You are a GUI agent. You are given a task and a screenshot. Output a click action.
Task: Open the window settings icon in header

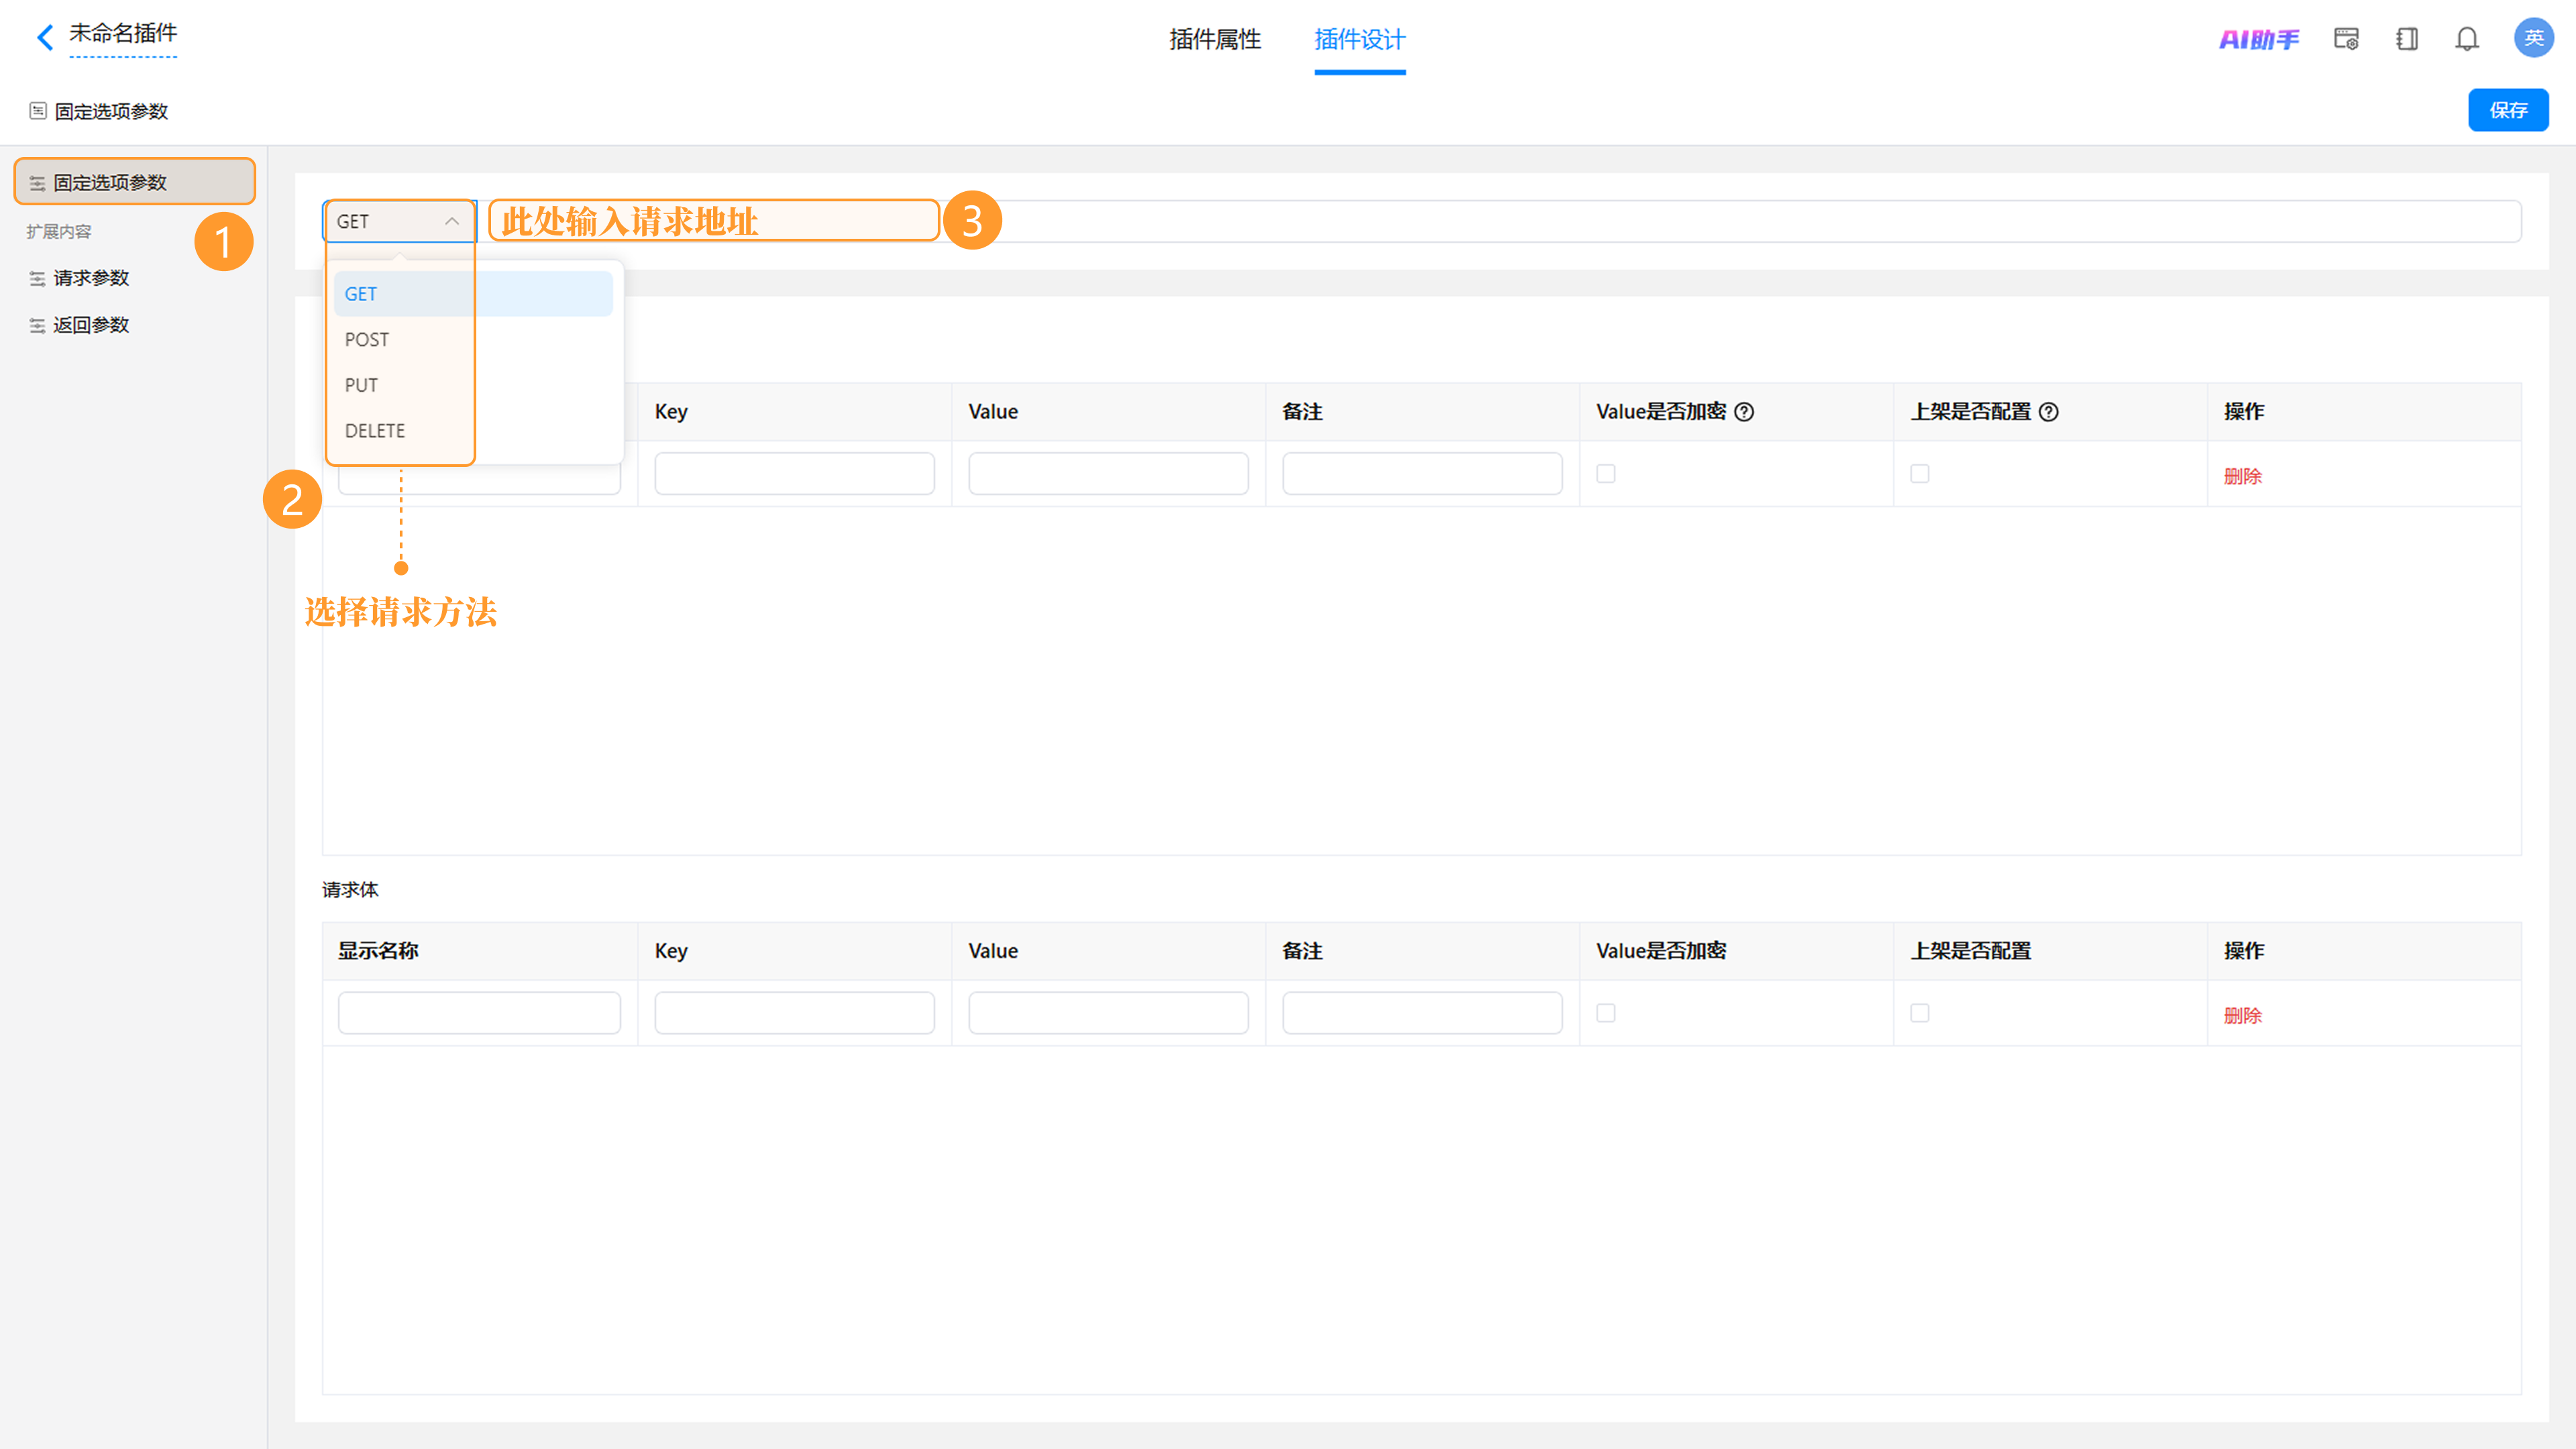[x=2346, y=39]
